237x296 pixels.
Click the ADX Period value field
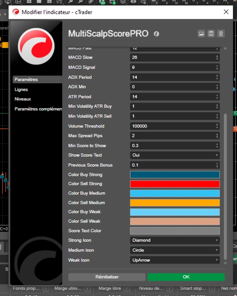click(175, 77)
